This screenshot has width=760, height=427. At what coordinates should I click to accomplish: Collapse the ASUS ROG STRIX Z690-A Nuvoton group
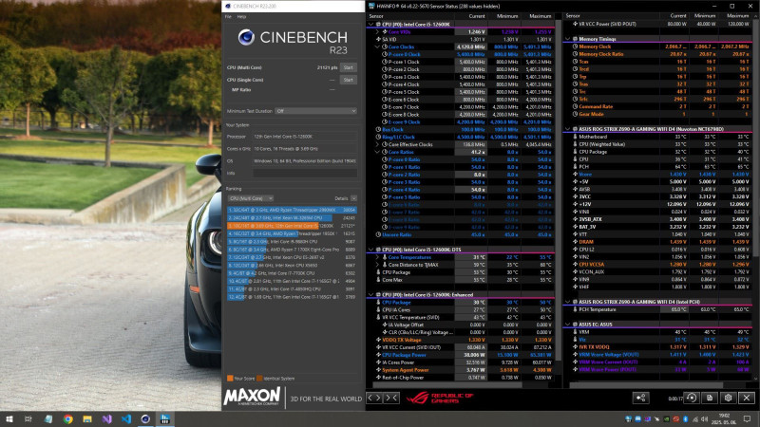click(x=567, y=129)
